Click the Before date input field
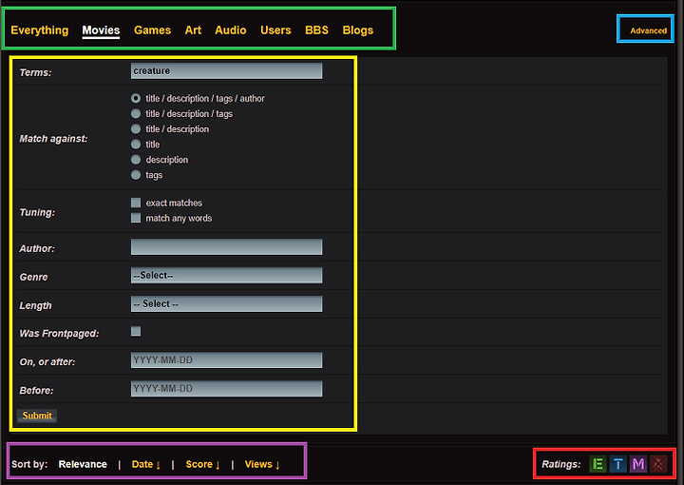 226,389
